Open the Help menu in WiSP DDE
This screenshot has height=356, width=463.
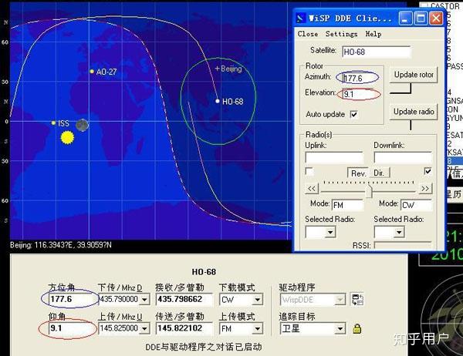tap(373, 34)
